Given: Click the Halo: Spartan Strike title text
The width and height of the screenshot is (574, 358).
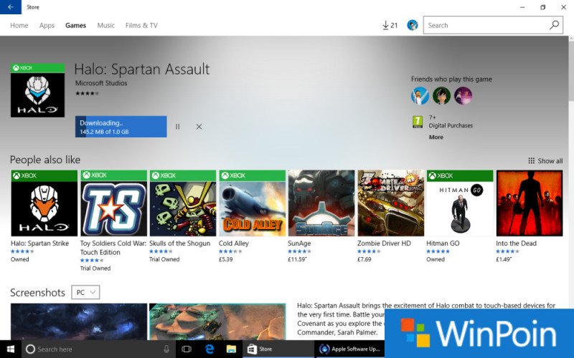Looking at the screenshot, I should pos(39,243).
